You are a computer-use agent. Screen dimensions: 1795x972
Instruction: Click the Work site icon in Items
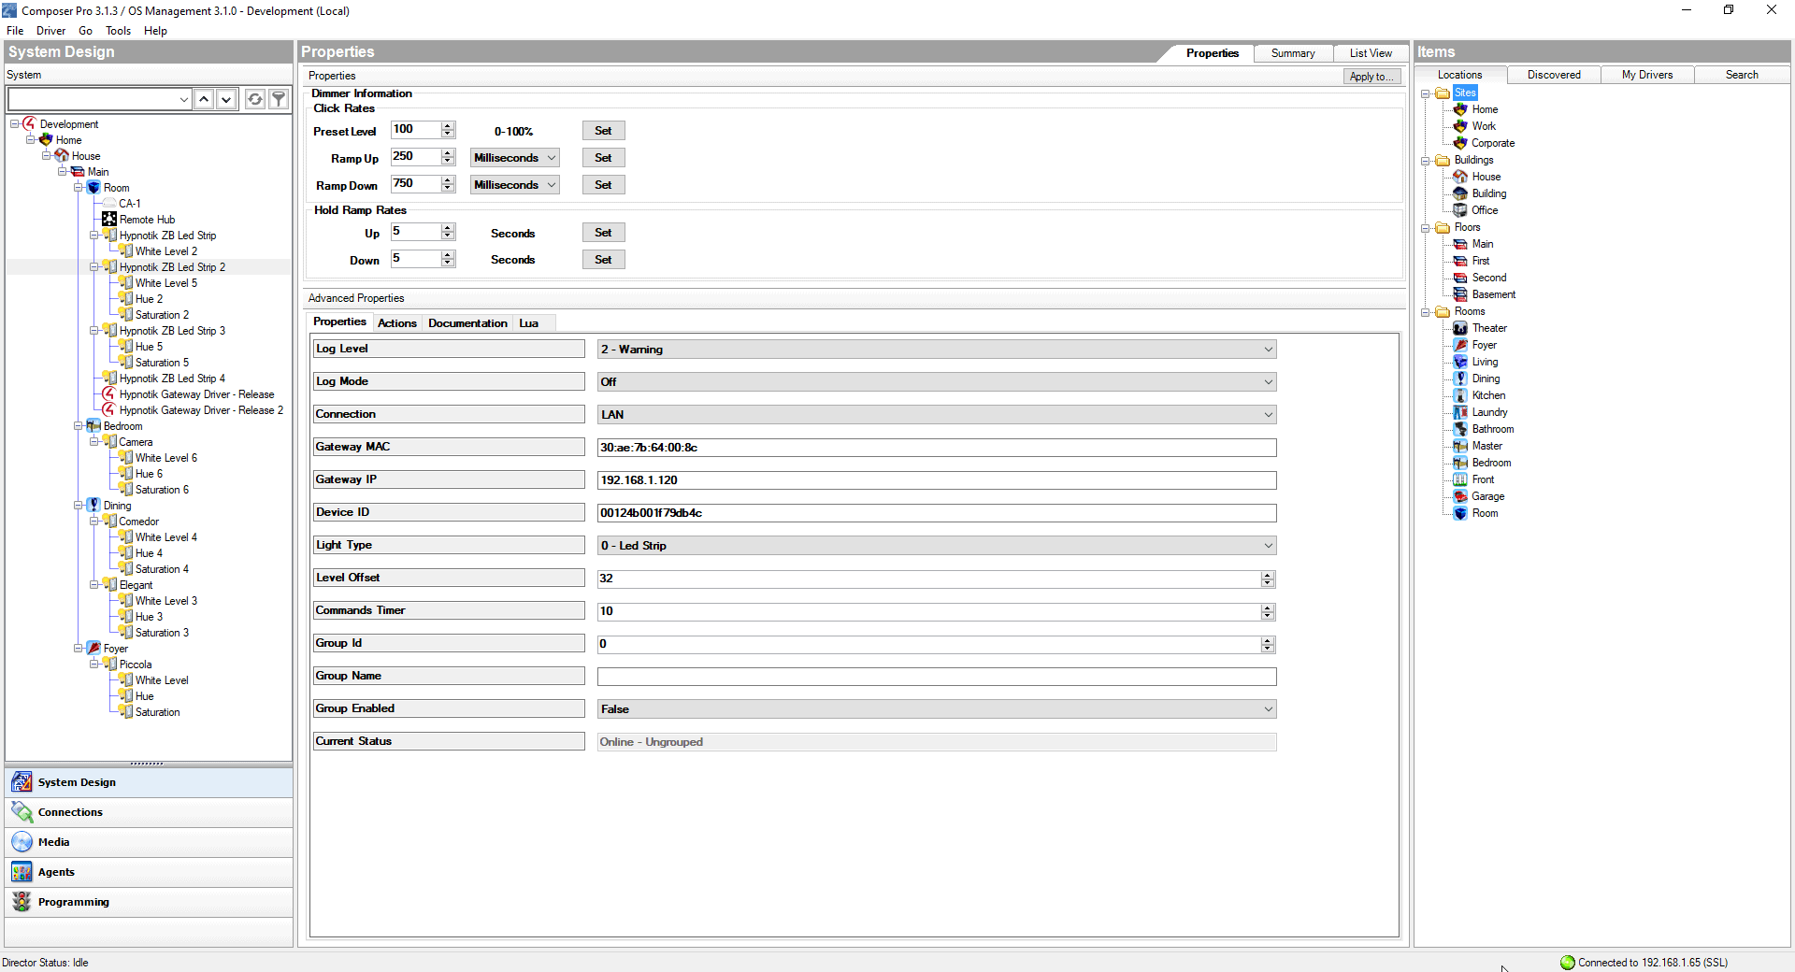[x=1460, y=126]
